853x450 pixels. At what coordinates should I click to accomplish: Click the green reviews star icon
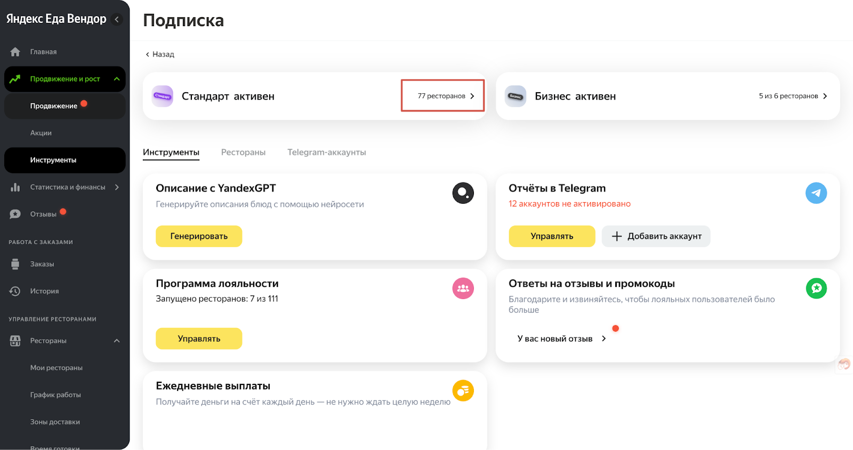click(x=816, y=288)
